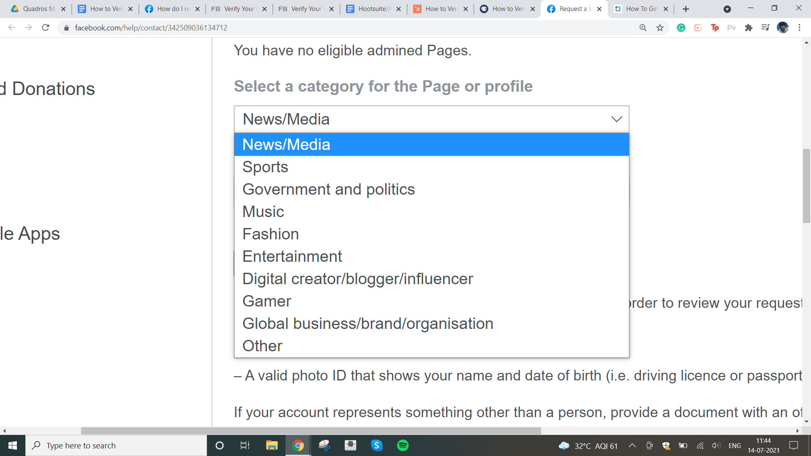Open Chrome's three-dot menu
Screen dimensions: 811x456
[799, 27]
